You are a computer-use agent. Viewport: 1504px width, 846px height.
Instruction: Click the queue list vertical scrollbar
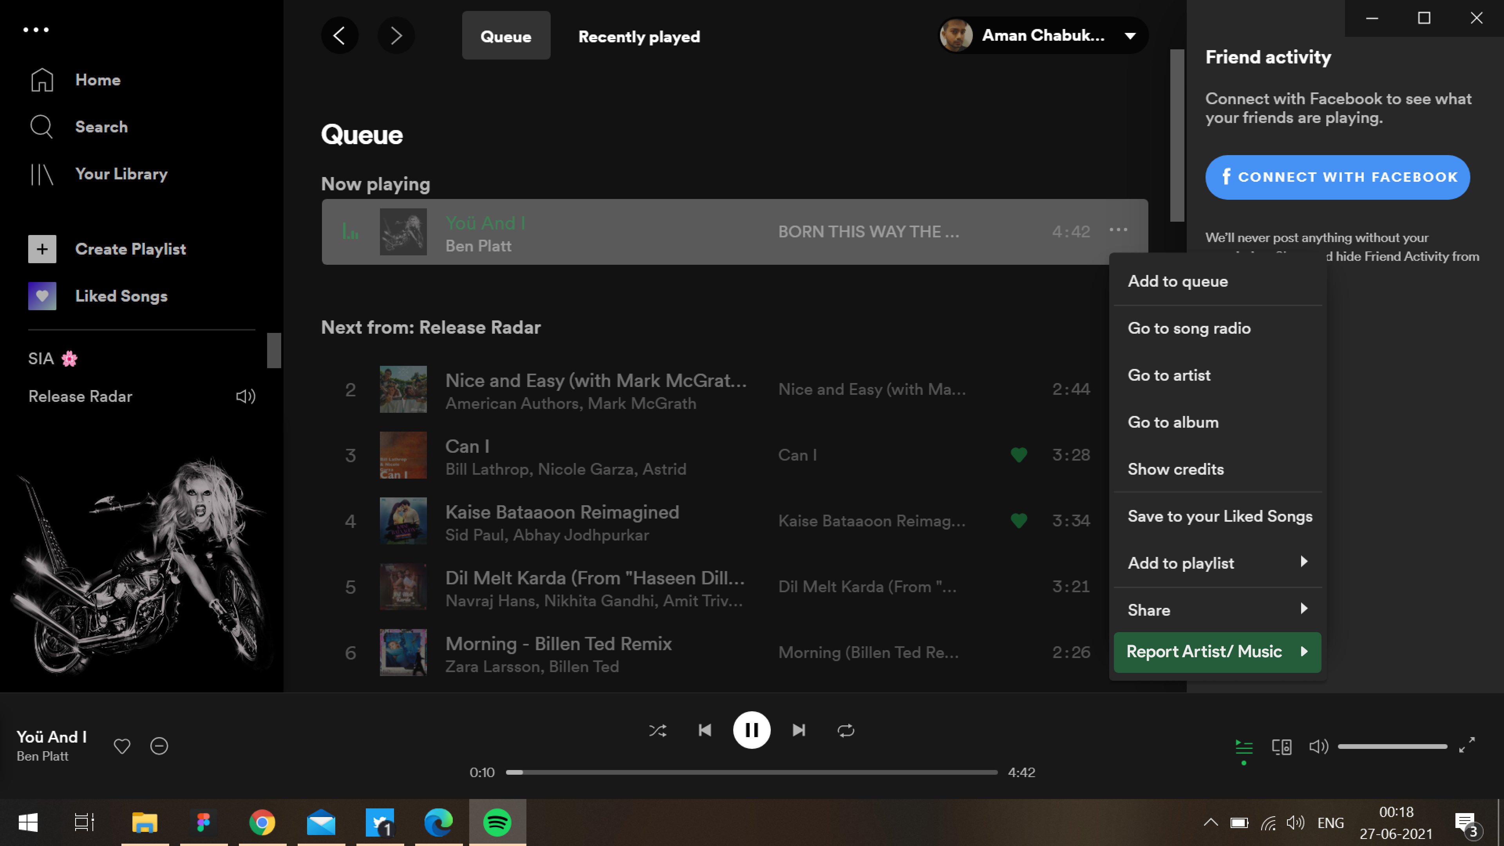1177,136
